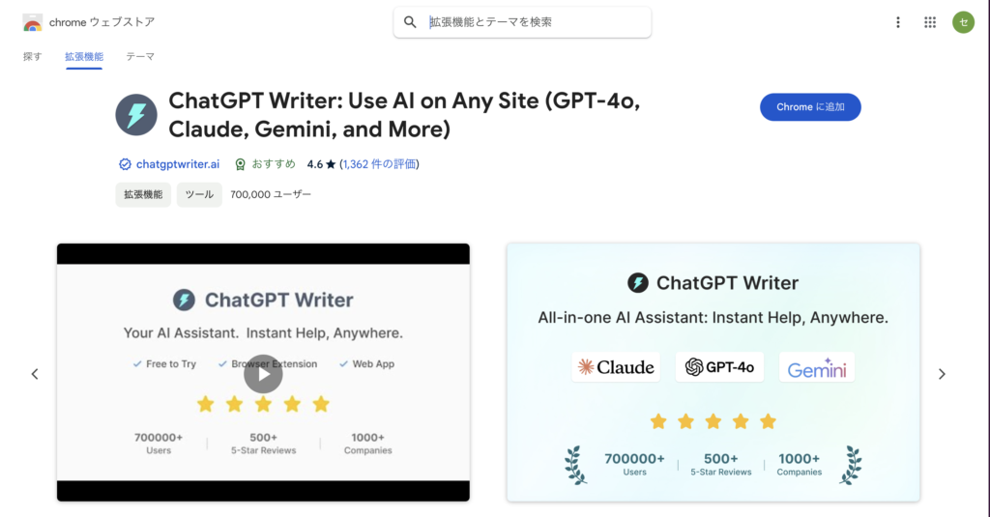Open the chatgptwriter.ai publisher link

coord(178,164)
